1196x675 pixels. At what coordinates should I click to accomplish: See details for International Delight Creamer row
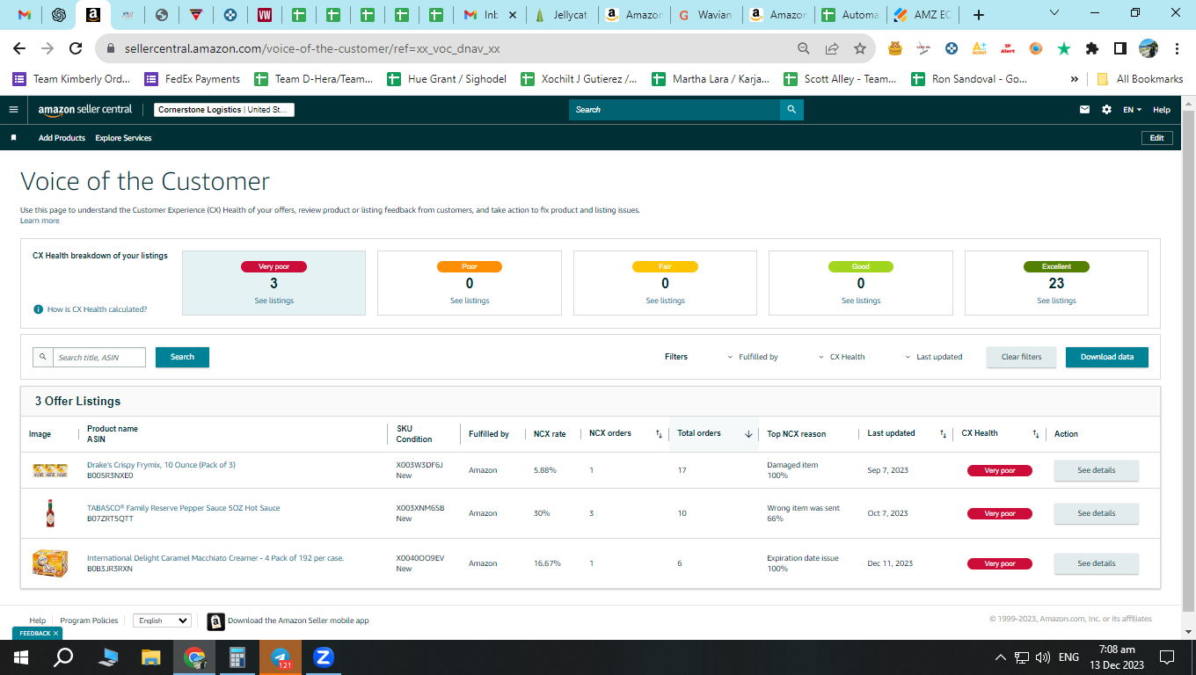click(x=1096, y=563)
